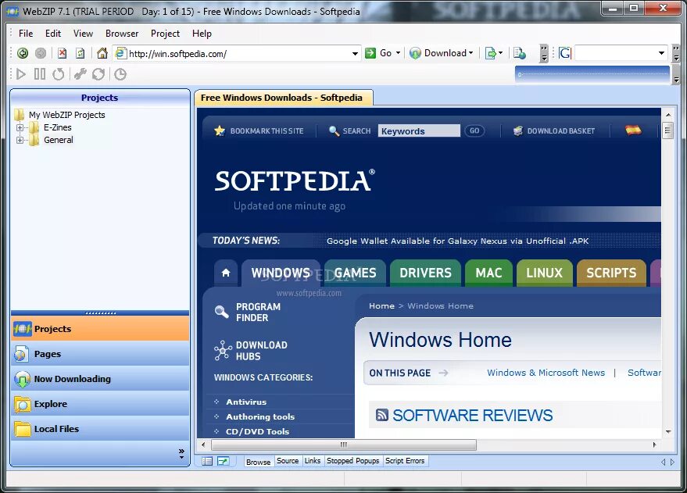Open the View menu
Viewport: 687px width, 493px height.
(x=83, y=34)
